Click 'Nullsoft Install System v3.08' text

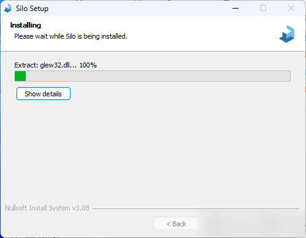(x=47, y=208)
